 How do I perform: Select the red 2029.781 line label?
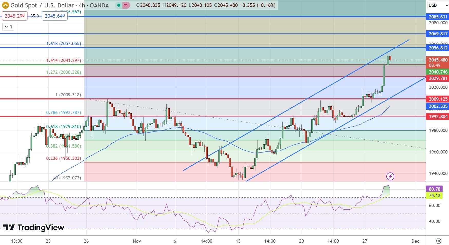point(438,78)
